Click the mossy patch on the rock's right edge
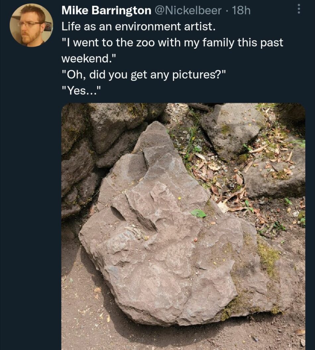The height and width of the screenshot is (350, 315). click(x=268, y=257)
